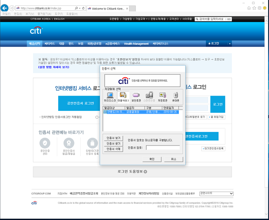
Task: Focus the 인증서 암호 password field
Action: pos(163,148)
